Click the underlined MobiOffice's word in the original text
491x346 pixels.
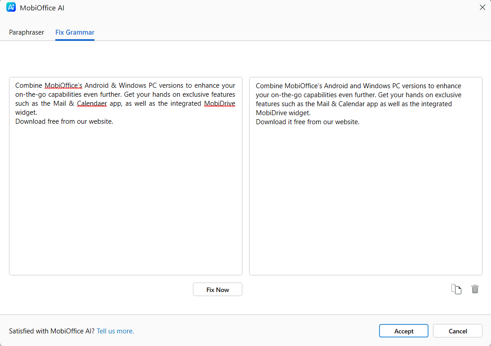coord(63,85)
